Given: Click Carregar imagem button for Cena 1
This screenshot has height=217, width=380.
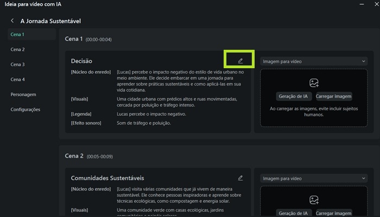Looking at the screenshot, I should tap(333, 96).
